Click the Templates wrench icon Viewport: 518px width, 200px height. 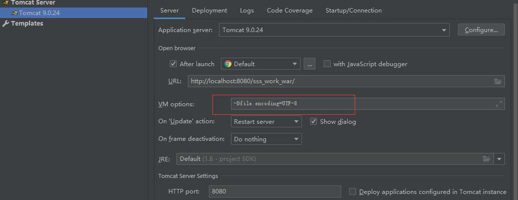point(6,24)
